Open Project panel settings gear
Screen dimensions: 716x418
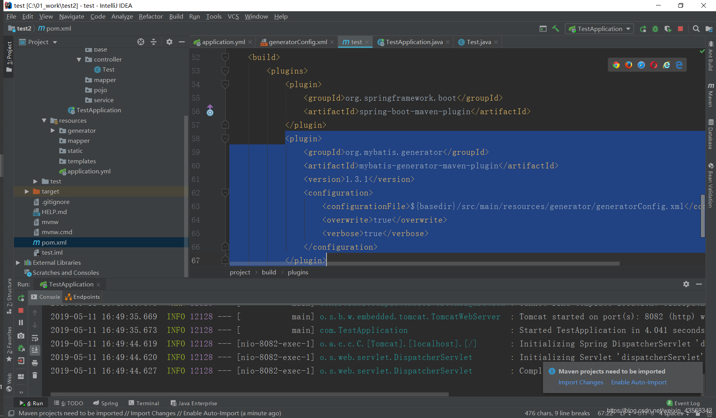(169, 42)
